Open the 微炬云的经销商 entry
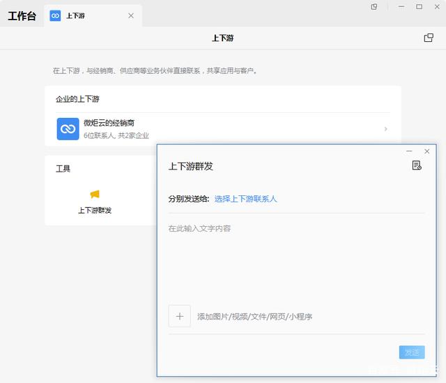Image resolution: width=446 pixels, height=383 pixels. (x=223, y=129)
